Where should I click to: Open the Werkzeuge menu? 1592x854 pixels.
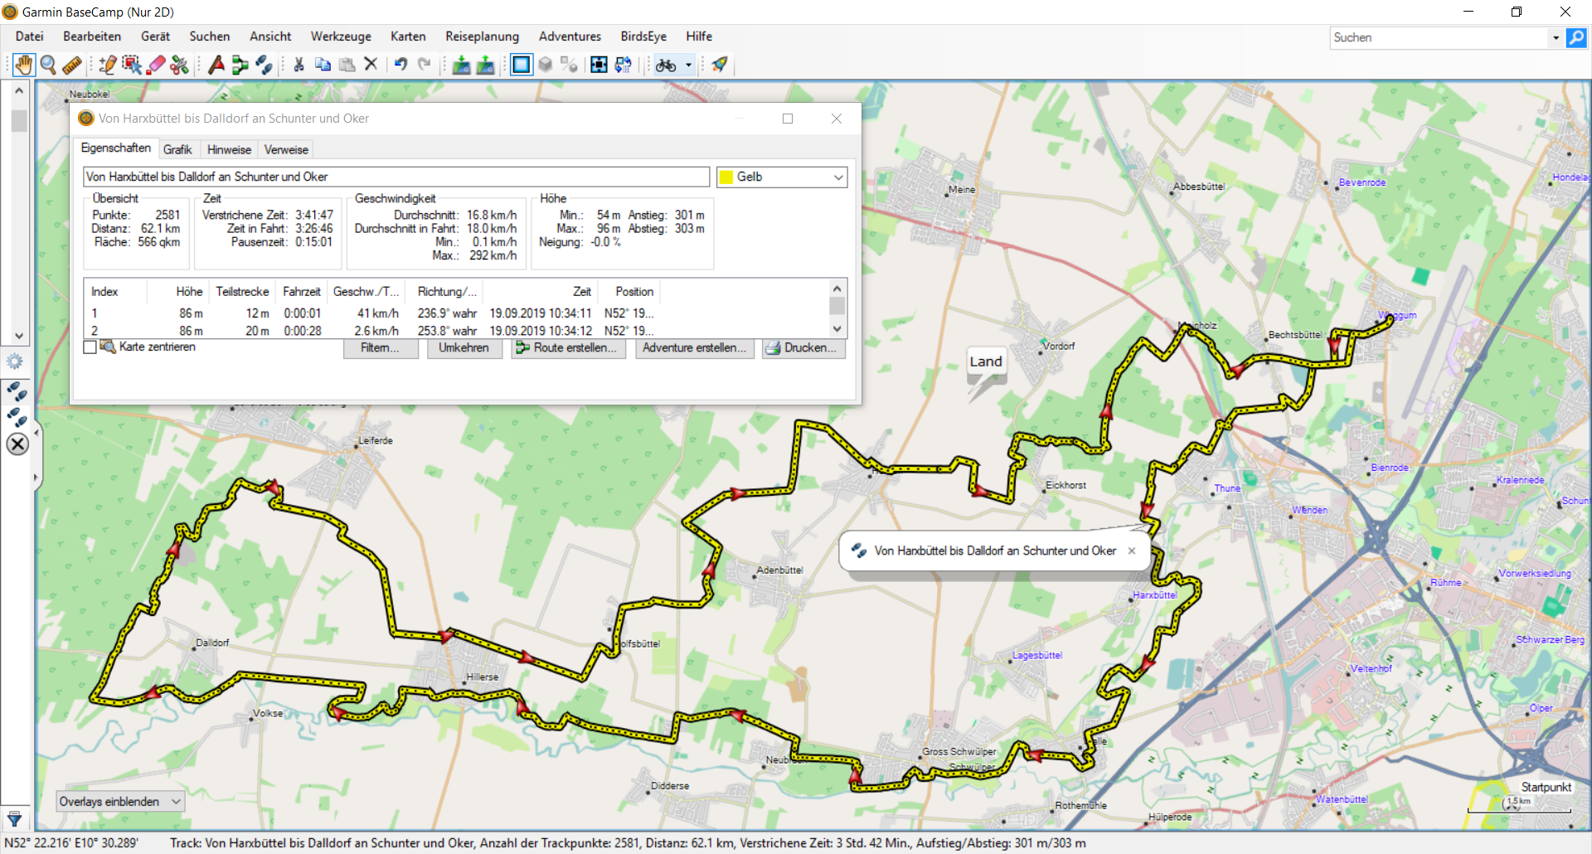[341, 36]
